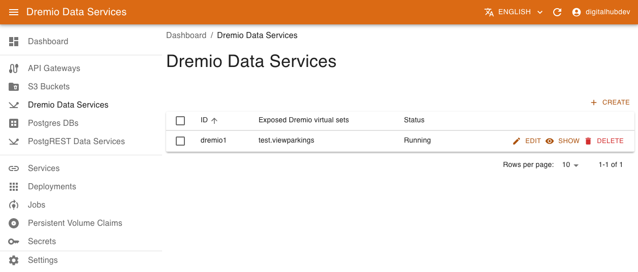Click the Deployments grid icon
The image size is (638, 272).
tap(14, 187)
